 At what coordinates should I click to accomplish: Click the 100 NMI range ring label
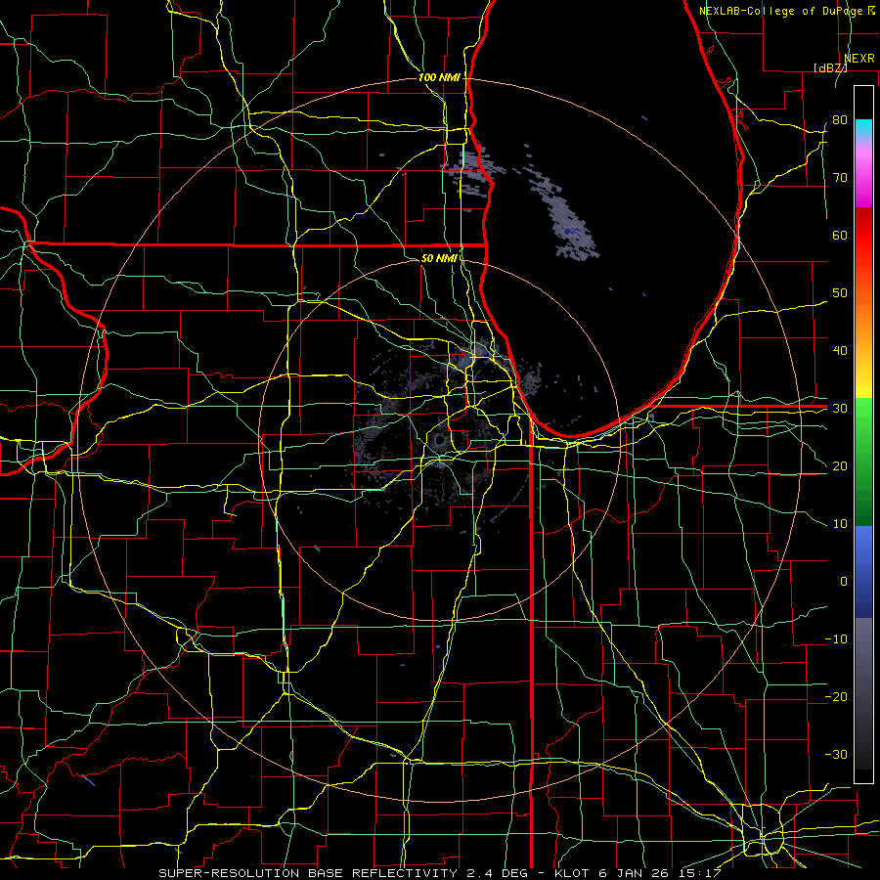(x=439, y=77)
